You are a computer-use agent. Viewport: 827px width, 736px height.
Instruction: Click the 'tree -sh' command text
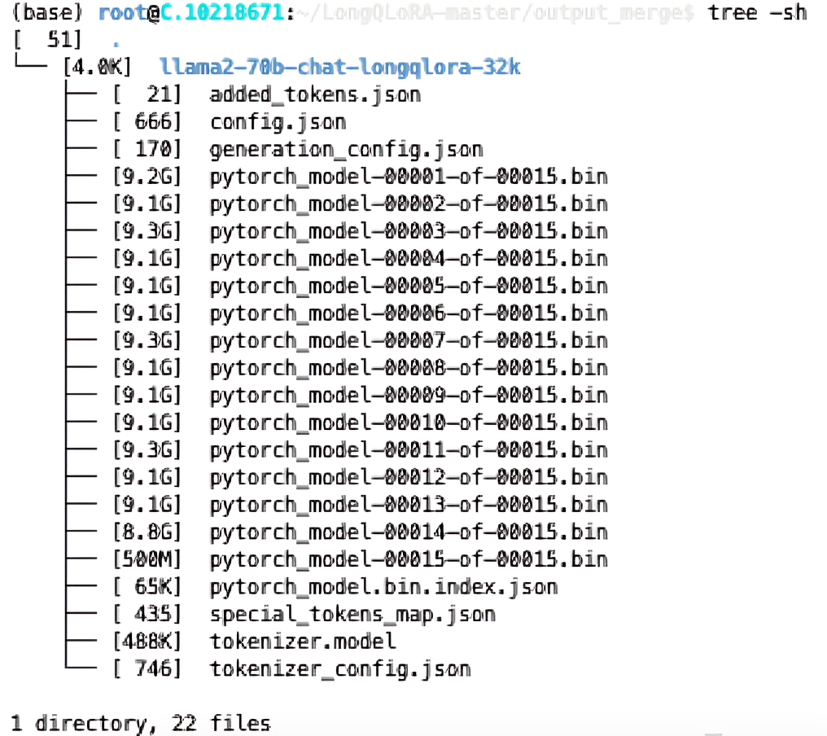coord(757,13)
